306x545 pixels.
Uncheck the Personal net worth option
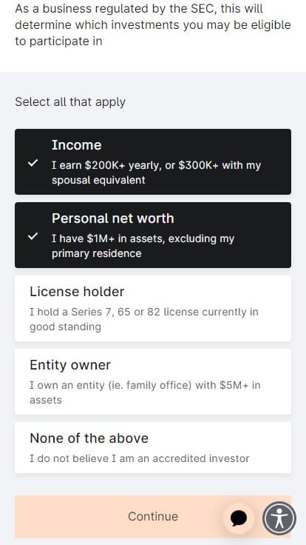pyautogui.click(x=153, y=235)
